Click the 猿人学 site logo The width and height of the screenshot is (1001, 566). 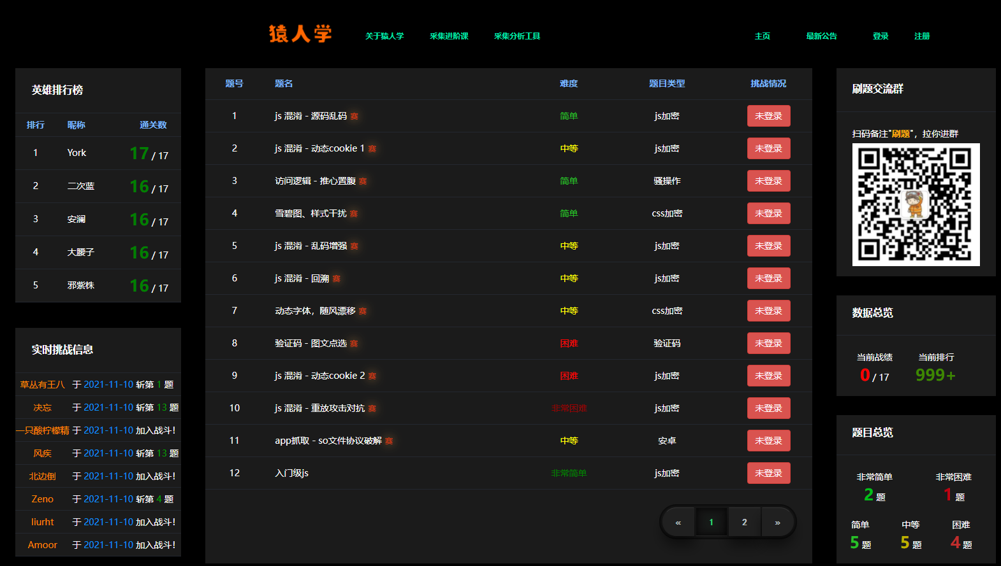(300, 34)
